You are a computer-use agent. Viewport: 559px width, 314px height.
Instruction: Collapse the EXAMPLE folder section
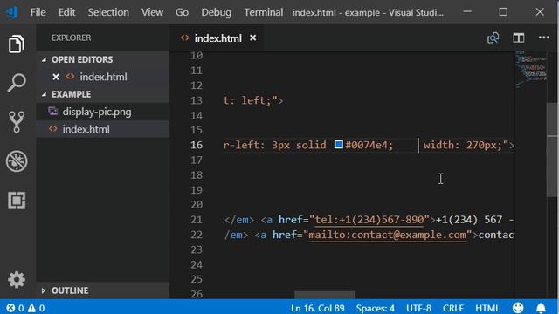(44, 94)
